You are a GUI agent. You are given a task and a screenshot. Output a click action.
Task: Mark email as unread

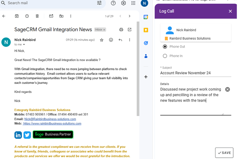(51, 16)
